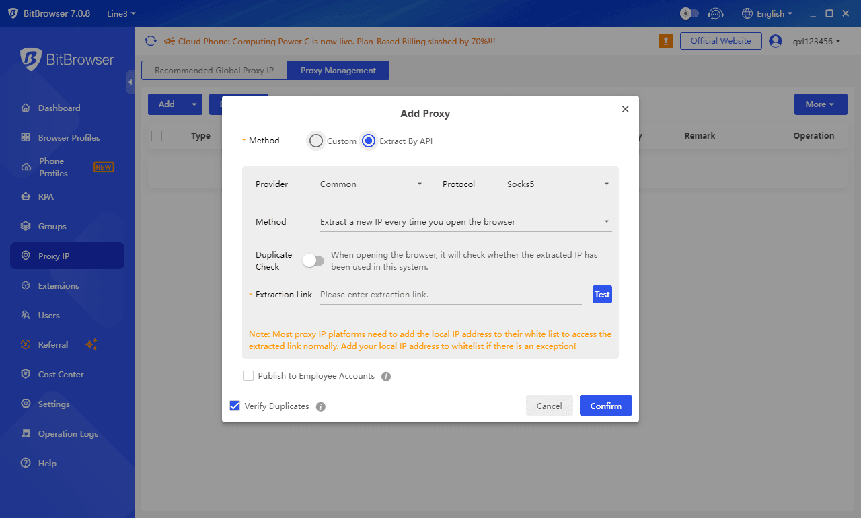Collapse the sidebar with the arrow handle

point(130,82)
